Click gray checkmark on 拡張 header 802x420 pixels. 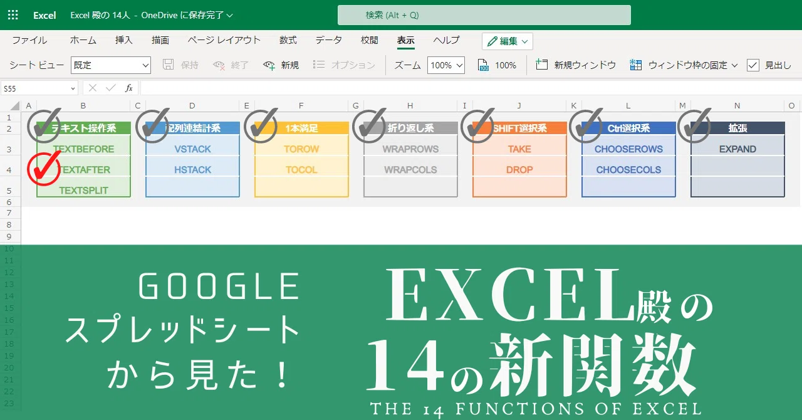point(694,127)
